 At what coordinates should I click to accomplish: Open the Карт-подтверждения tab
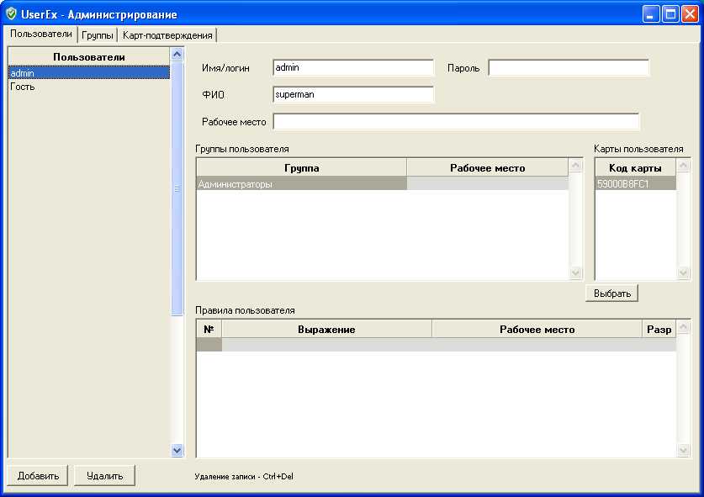coord(167,35)
